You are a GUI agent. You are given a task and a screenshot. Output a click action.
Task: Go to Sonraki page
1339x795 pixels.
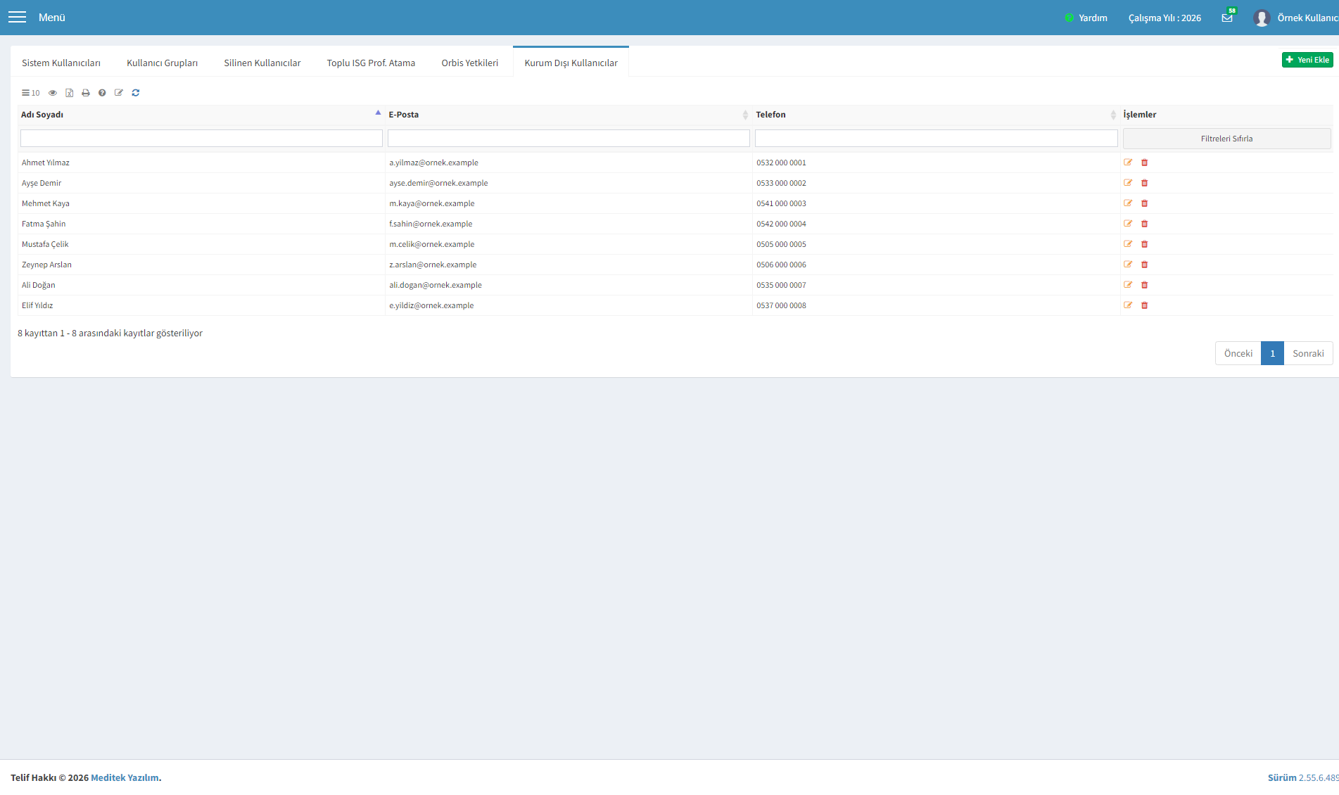pos(1308,353)
